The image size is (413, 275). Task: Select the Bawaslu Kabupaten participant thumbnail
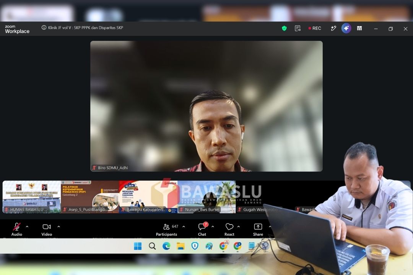pos(148,197)
